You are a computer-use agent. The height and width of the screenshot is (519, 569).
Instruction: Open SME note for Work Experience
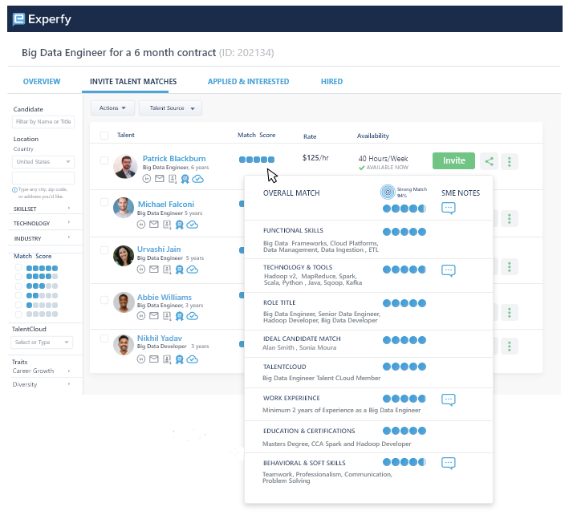pyautogui.click(x=448, y=399)
